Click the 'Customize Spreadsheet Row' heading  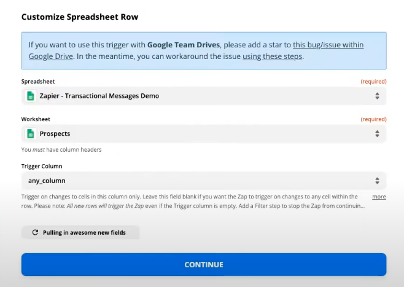pos(80,17)
